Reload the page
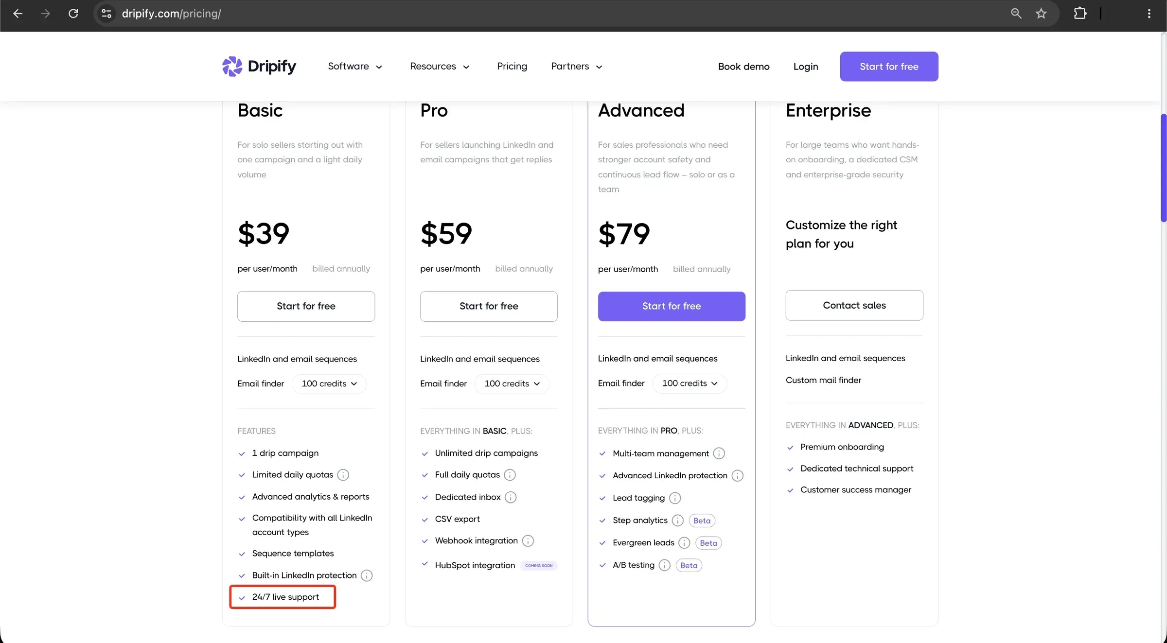The image size is (1167, 643). (x=73, y=14)
